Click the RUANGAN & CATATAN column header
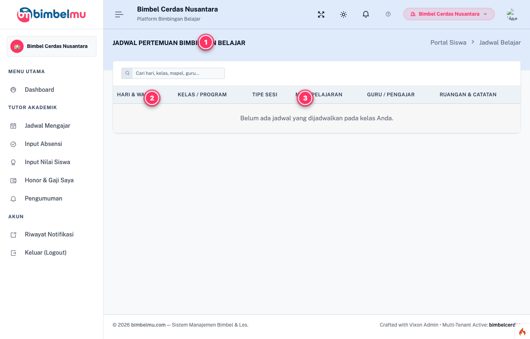The image size is (530, 339). [x=468, y=95]
